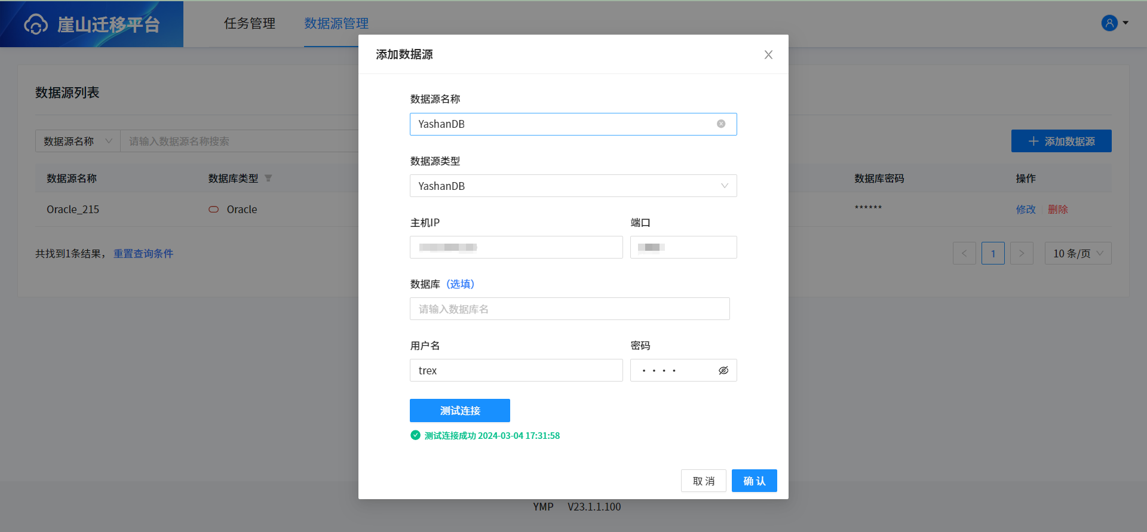The height and width of the screenshot is (532, 1147).
Task: Go to next page arrow
Action: [1022, 253]
